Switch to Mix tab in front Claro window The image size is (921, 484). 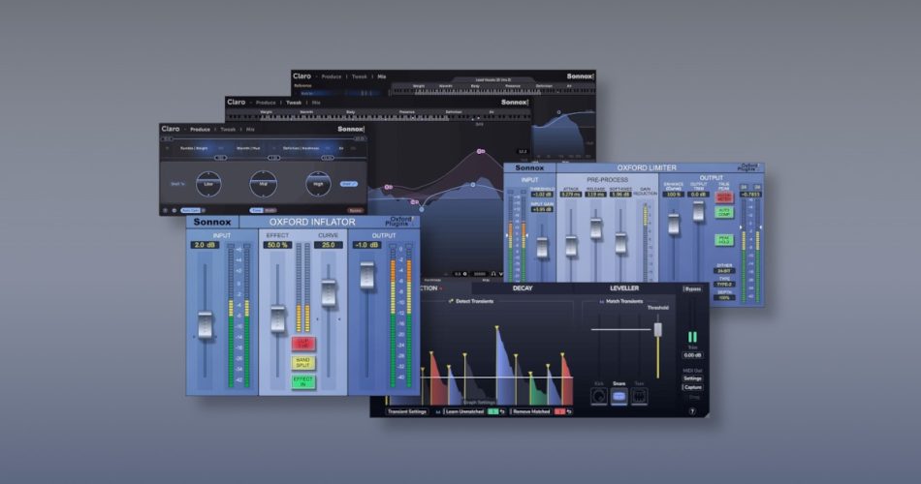click(250, 129)
